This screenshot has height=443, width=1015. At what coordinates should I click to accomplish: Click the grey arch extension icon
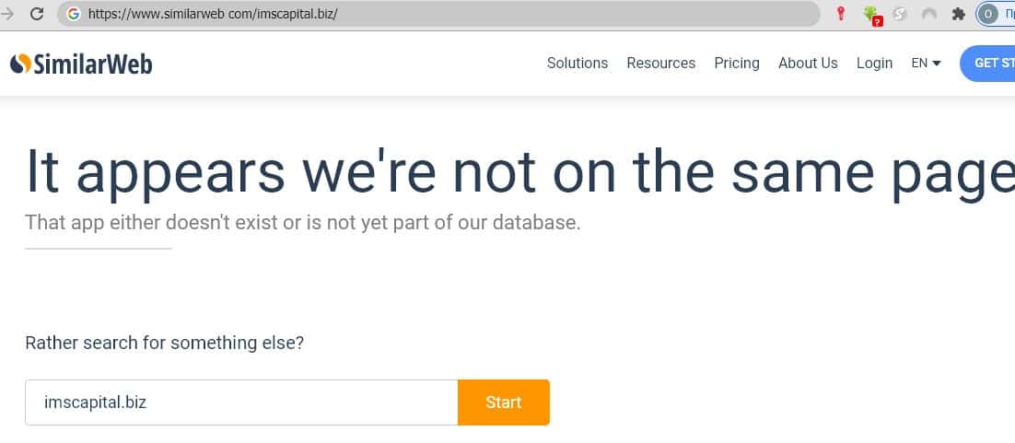point(929,14)
